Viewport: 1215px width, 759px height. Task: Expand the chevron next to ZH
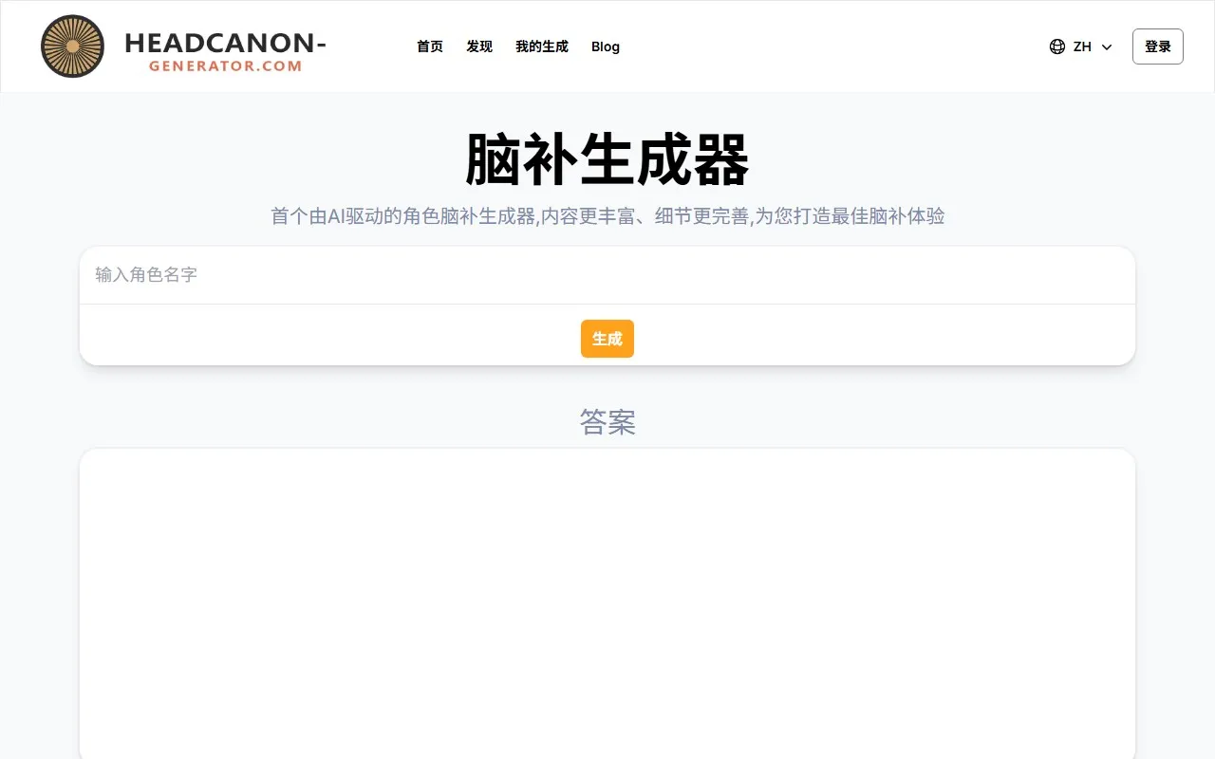(x=1107, y=46)
